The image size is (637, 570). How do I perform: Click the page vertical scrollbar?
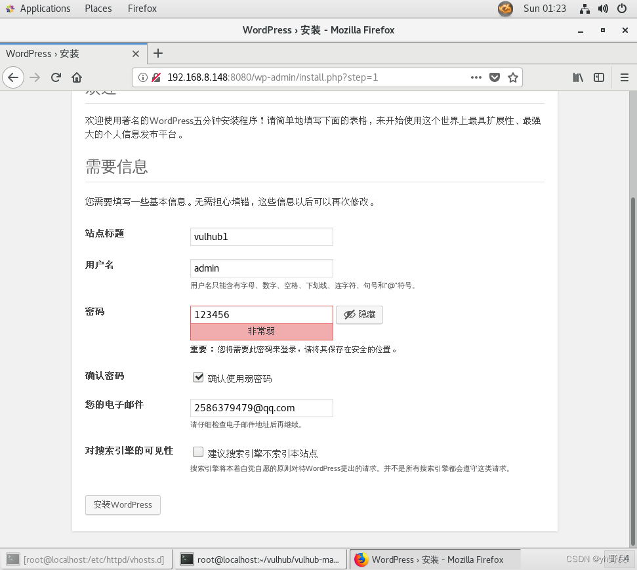tap(633, 370)
